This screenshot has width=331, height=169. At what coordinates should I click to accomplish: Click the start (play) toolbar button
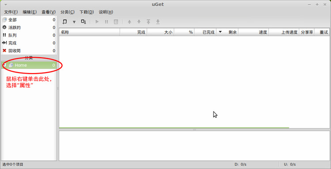pos(97,22)
